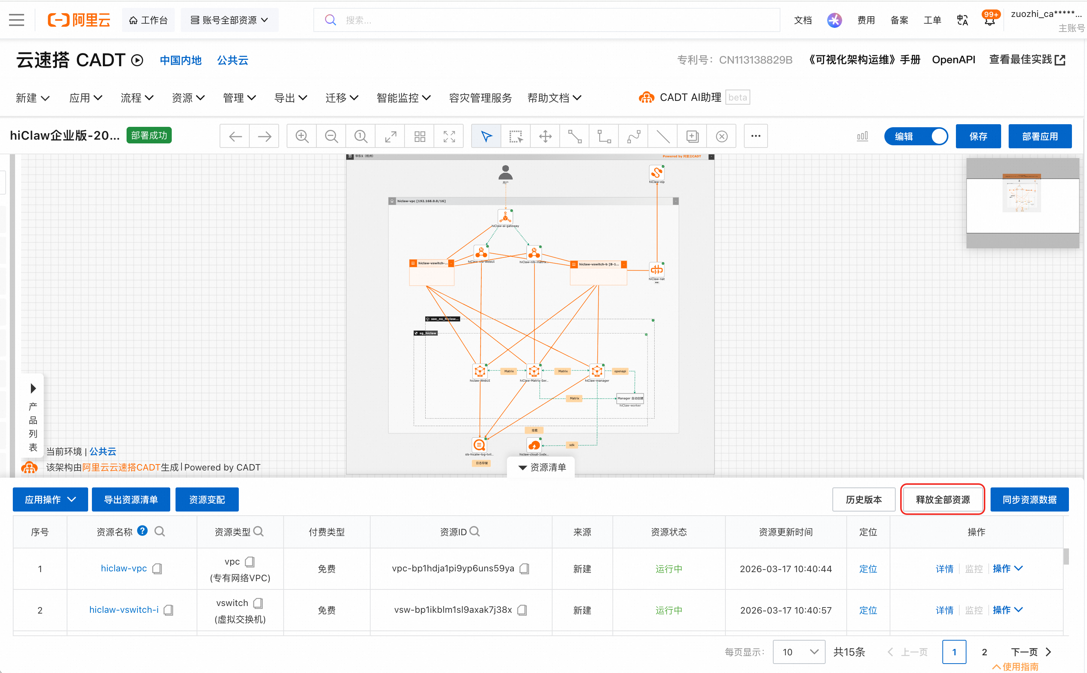Image resolution: width=1087 pixels, height=673 pixels.
Task: Click the canvas minimap thumbnail
Action: pyautogui.click(x=1023, y=203)
